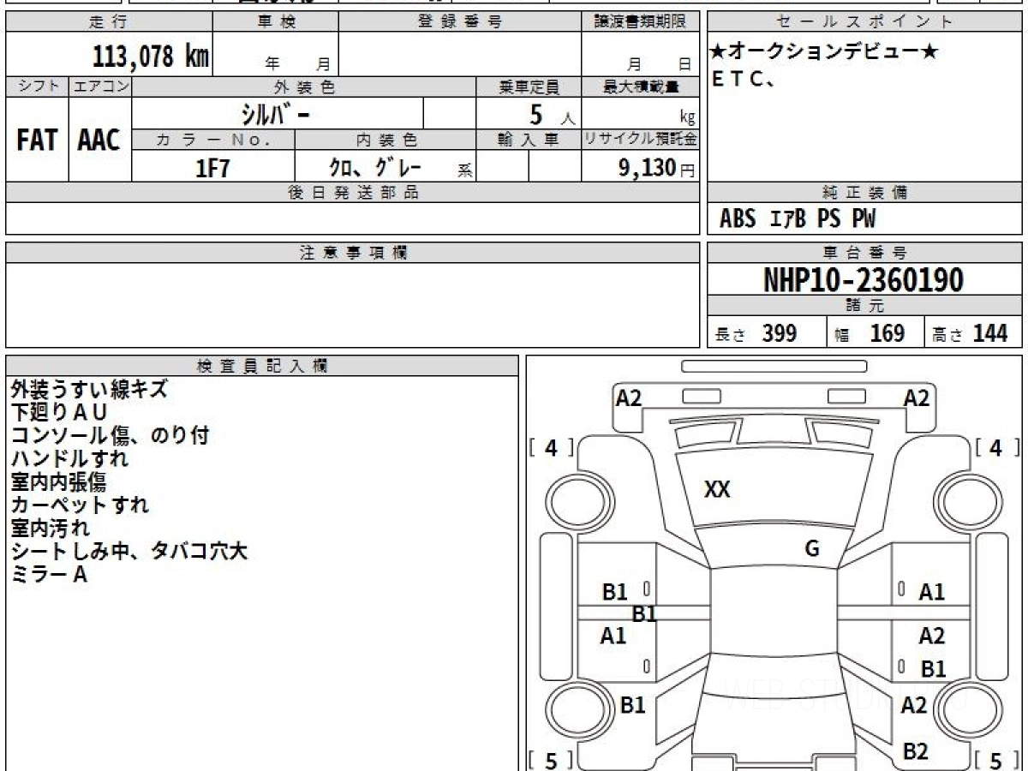Click the equipment list ABS エアB PS PW

pos(798,219)
